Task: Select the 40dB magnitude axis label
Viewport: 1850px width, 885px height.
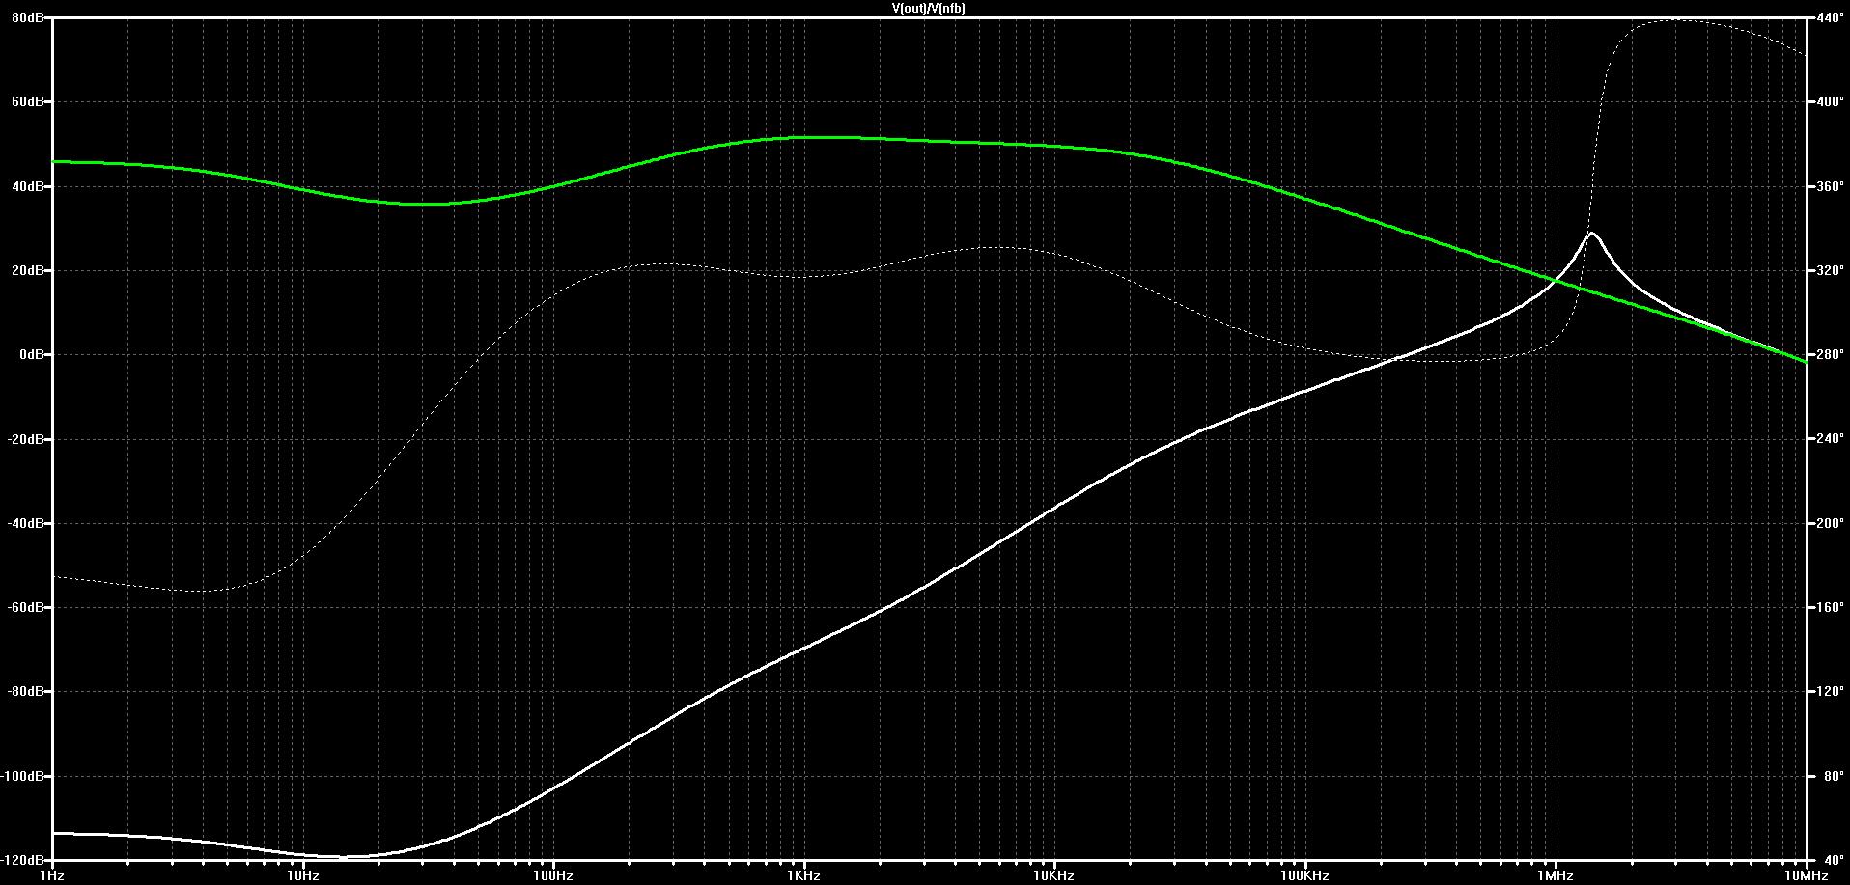Action: (x=29, y=186)
